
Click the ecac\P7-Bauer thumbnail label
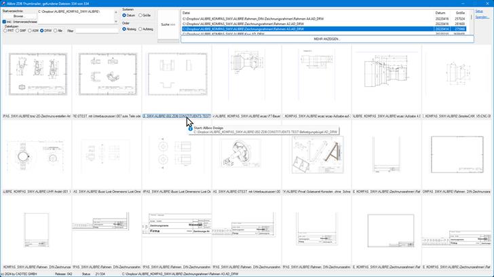pos(247,116)
